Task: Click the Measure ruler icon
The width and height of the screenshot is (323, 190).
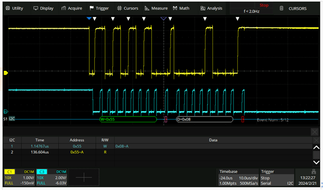Action: click(147, 8)
